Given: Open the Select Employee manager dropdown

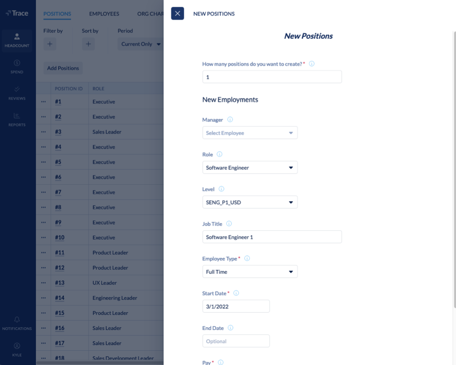Looking at the screenshot, I should [x=250, y=133].
